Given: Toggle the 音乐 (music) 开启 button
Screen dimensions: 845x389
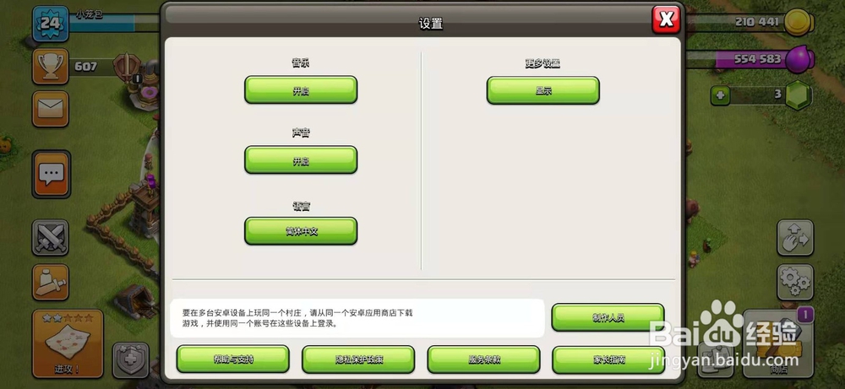Looking at the screenshot, I should (x=301, y=89).
